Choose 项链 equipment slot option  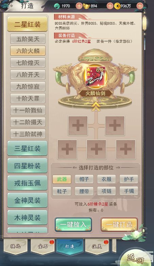[x=106, y=191]
